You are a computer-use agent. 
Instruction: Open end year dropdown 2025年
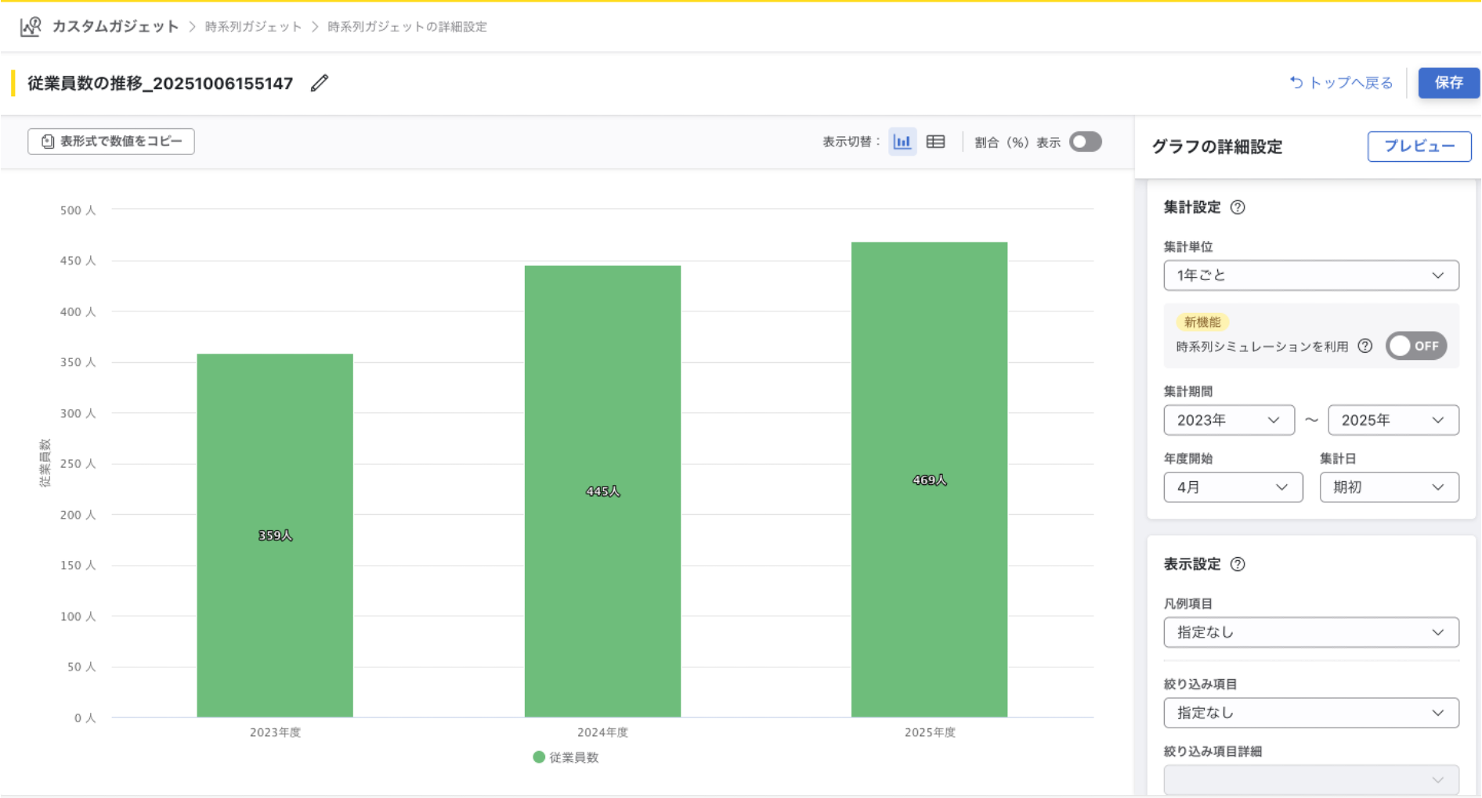(1392, 420)
